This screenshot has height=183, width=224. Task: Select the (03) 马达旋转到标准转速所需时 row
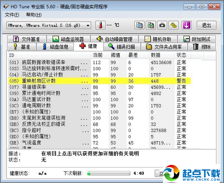click(100, 69)
